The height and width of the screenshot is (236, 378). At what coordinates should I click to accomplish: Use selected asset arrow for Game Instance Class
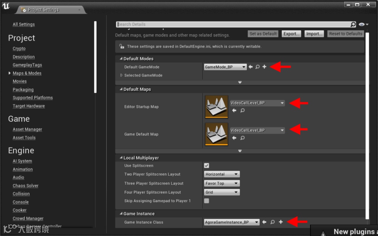(265, 222)
